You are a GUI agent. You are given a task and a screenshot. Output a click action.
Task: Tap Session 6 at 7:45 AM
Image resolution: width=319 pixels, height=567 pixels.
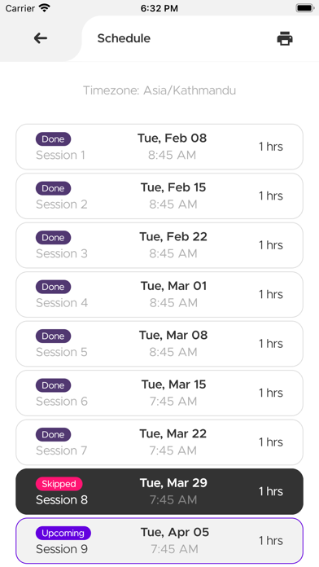coord(159,393)
